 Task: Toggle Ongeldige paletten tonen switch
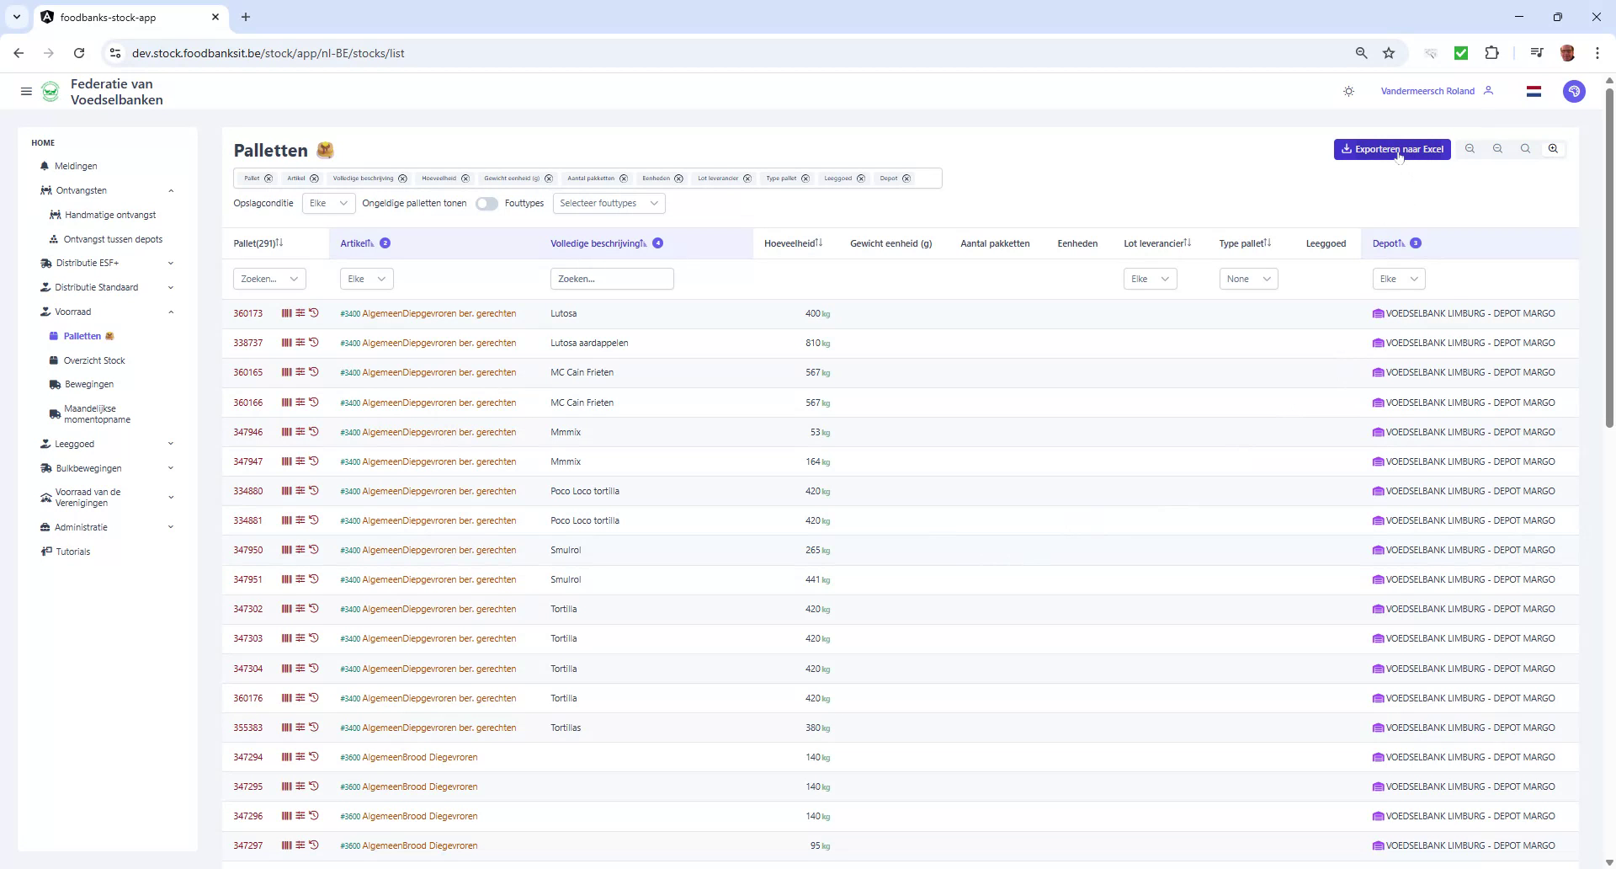pos(487,204)
